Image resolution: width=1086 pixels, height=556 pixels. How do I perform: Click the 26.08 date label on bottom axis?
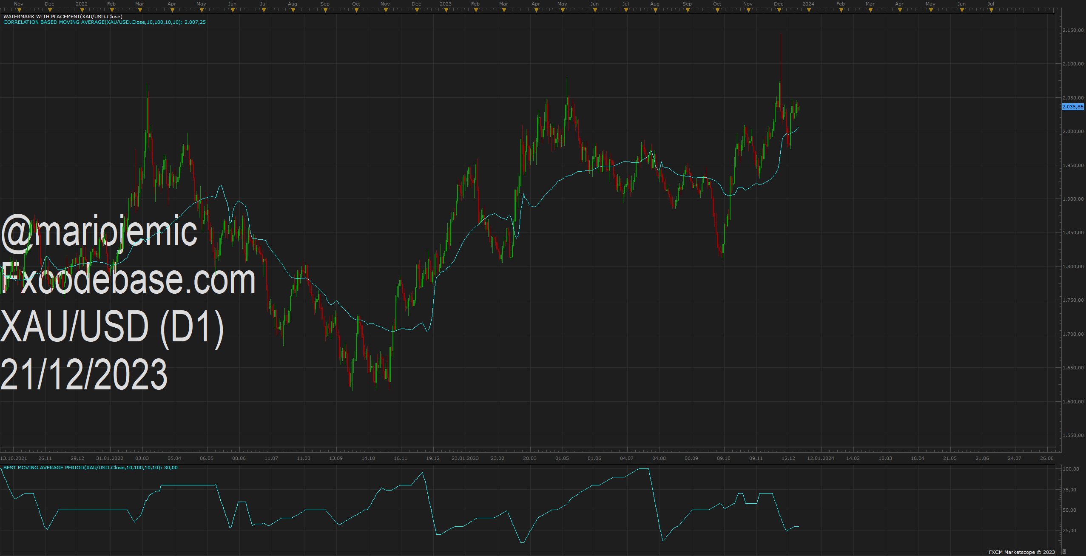point(1047,458)
